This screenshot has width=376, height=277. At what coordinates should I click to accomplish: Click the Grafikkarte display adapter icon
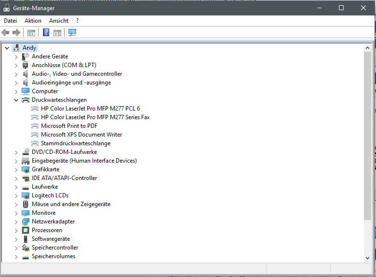(26, 169)
